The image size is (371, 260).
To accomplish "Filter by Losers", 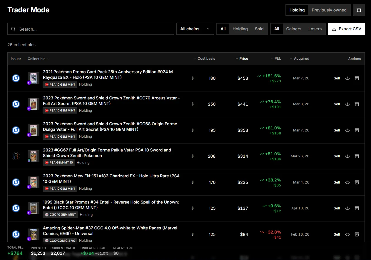I will click(x=315, y=29).
